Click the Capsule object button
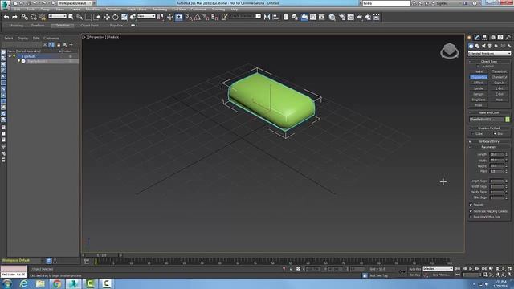The width and height of the screenshot is (514, 289). (x=500, y=83)
